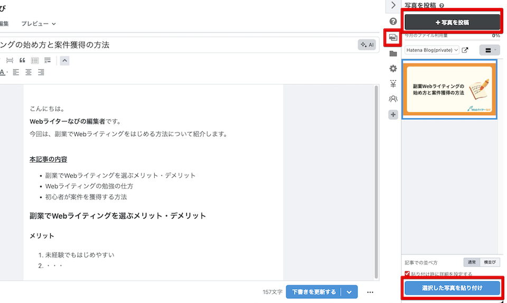507x303 pixels.
Task: Open the photo upload sidebar icon
Action: (x=392, y=37)
